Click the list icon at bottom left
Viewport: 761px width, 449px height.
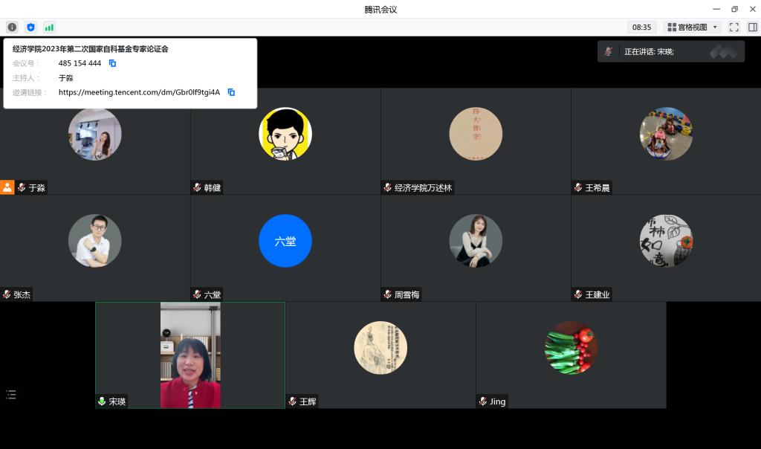click(x=11, y=395)
